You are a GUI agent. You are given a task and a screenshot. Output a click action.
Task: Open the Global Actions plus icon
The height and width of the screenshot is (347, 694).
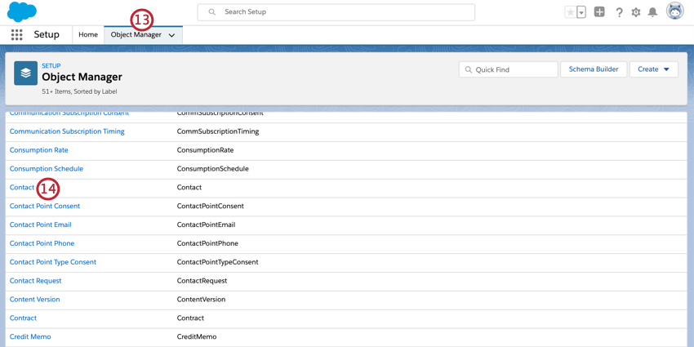click(599, 12)
